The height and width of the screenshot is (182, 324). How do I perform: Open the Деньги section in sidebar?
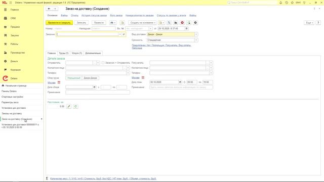(x=14, y=61)
